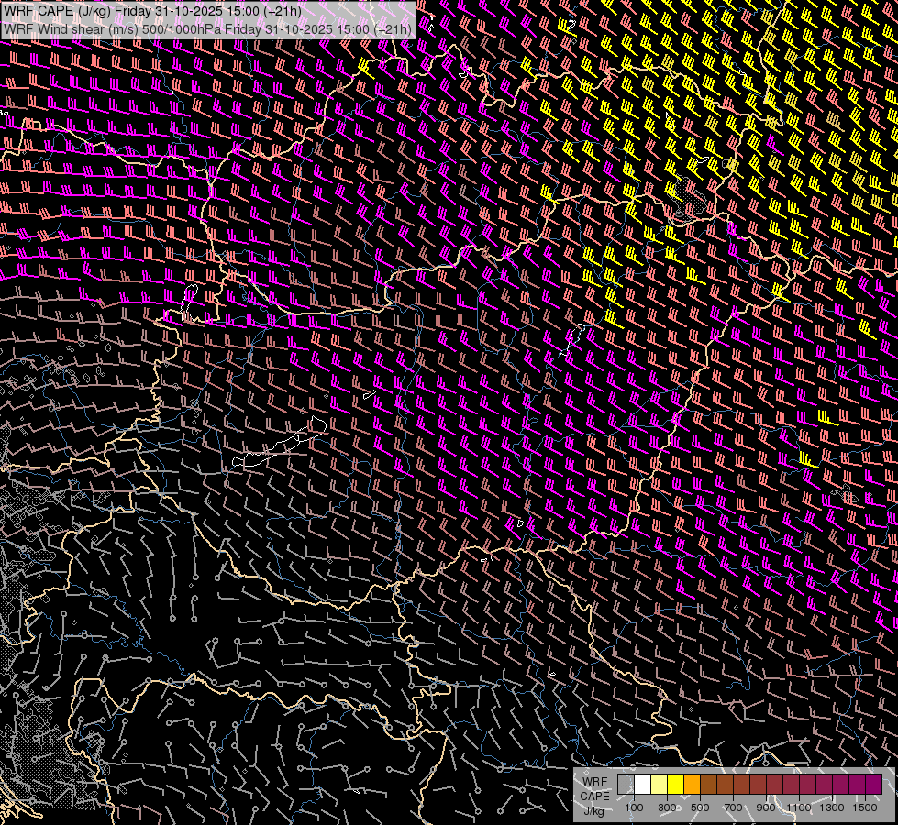Click the 'CAPE' word in legend
This screenshot has width=898, height=825.
[x=594, y=797]
